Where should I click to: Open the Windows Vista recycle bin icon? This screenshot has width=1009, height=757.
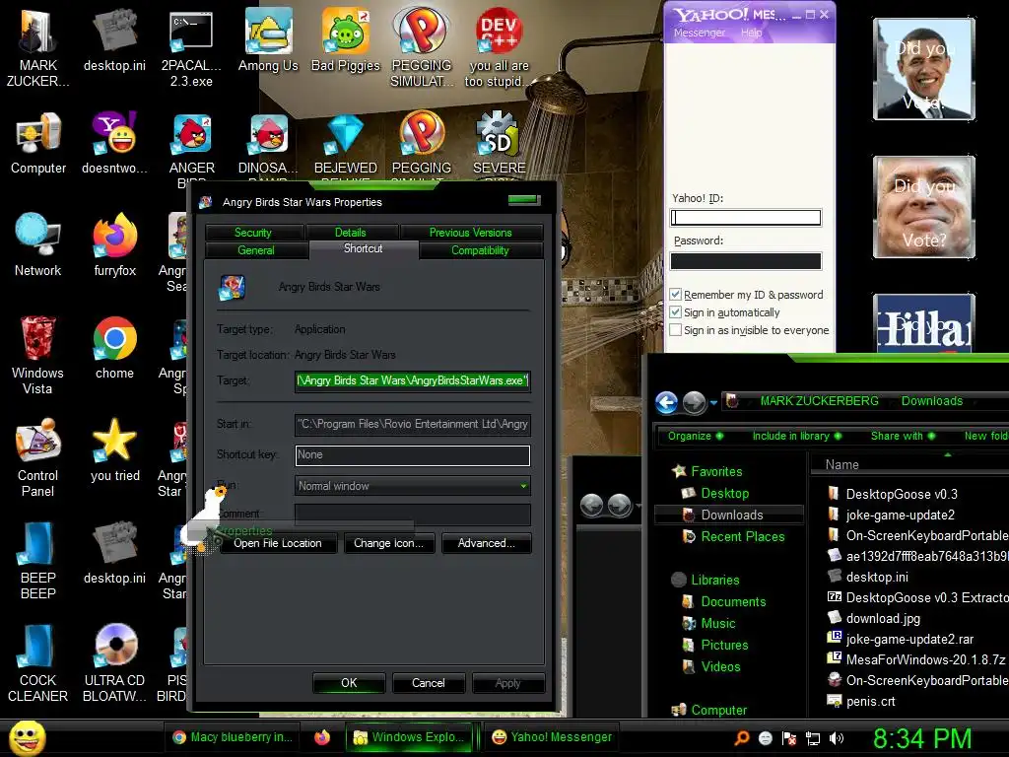point(38,355)
